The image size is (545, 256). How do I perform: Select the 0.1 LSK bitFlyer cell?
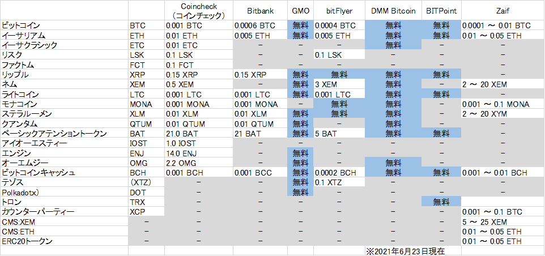coord(339,54)
